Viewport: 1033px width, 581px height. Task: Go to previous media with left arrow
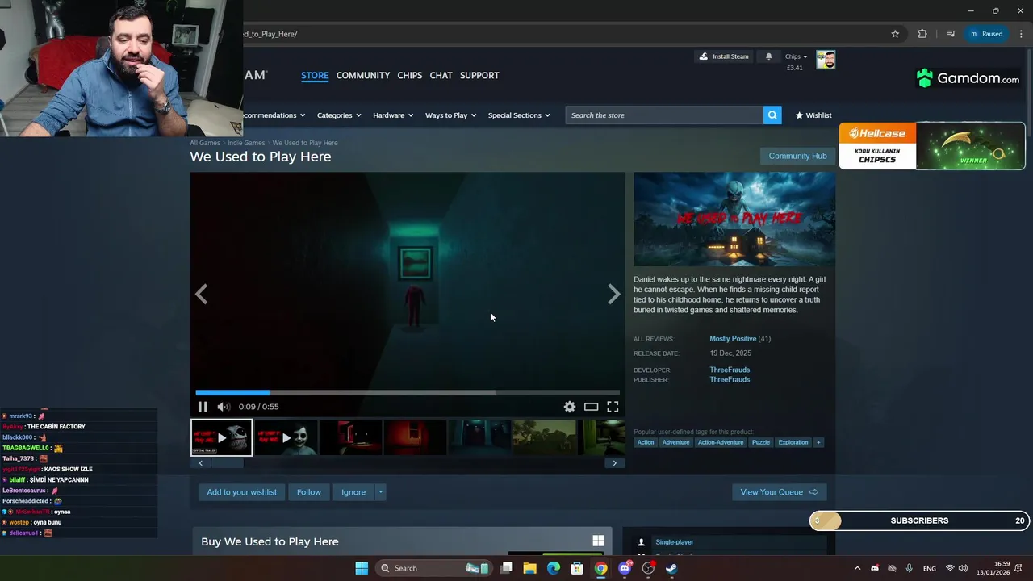[x=202, y=295]
